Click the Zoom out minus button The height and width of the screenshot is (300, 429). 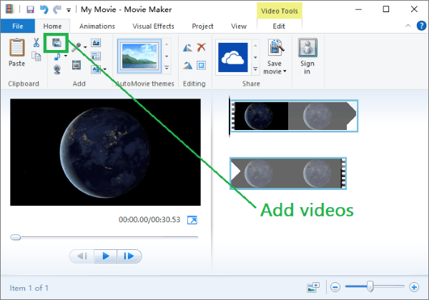(x=335, y=287)
